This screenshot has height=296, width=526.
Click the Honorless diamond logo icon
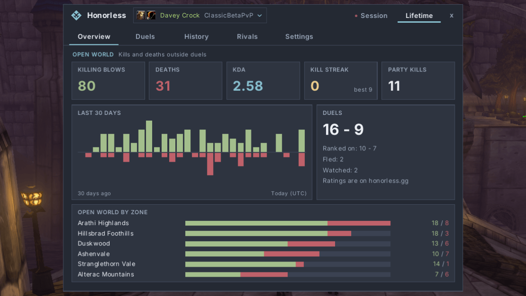pyautogui.click(x=76, y=16)
